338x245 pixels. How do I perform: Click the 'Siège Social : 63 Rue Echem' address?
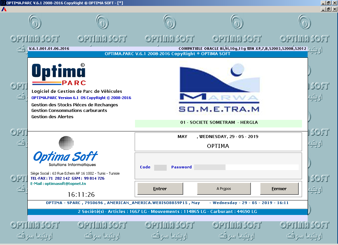[x=75, y=173]
